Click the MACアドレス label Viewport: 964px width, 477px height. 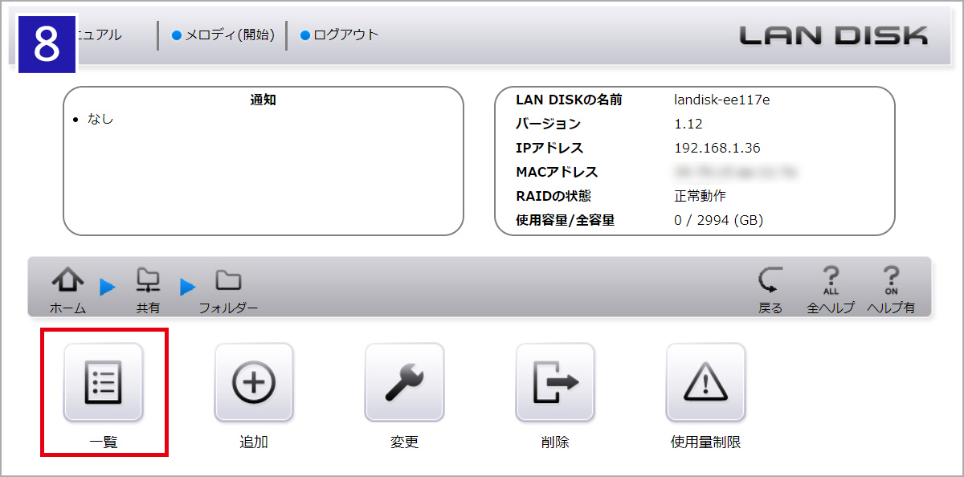click(557, 172)
